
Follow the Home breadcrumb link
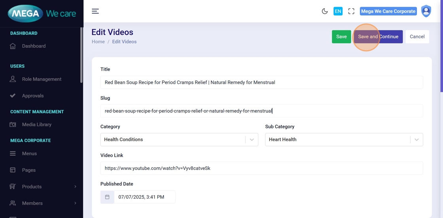(x=98, y=42)
